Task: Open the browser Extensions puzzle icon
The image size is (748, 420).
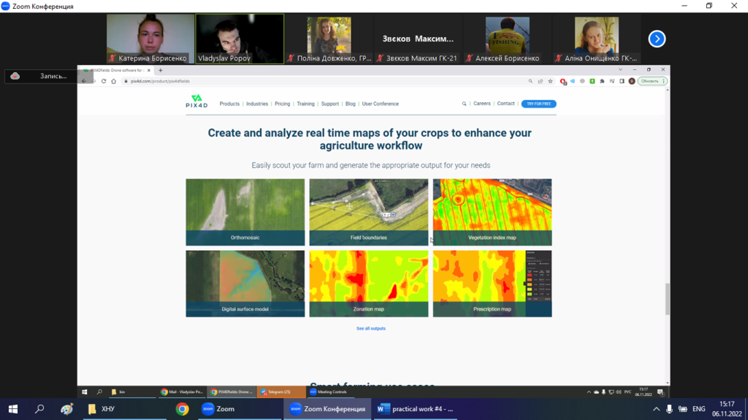Action: (600, 82)
